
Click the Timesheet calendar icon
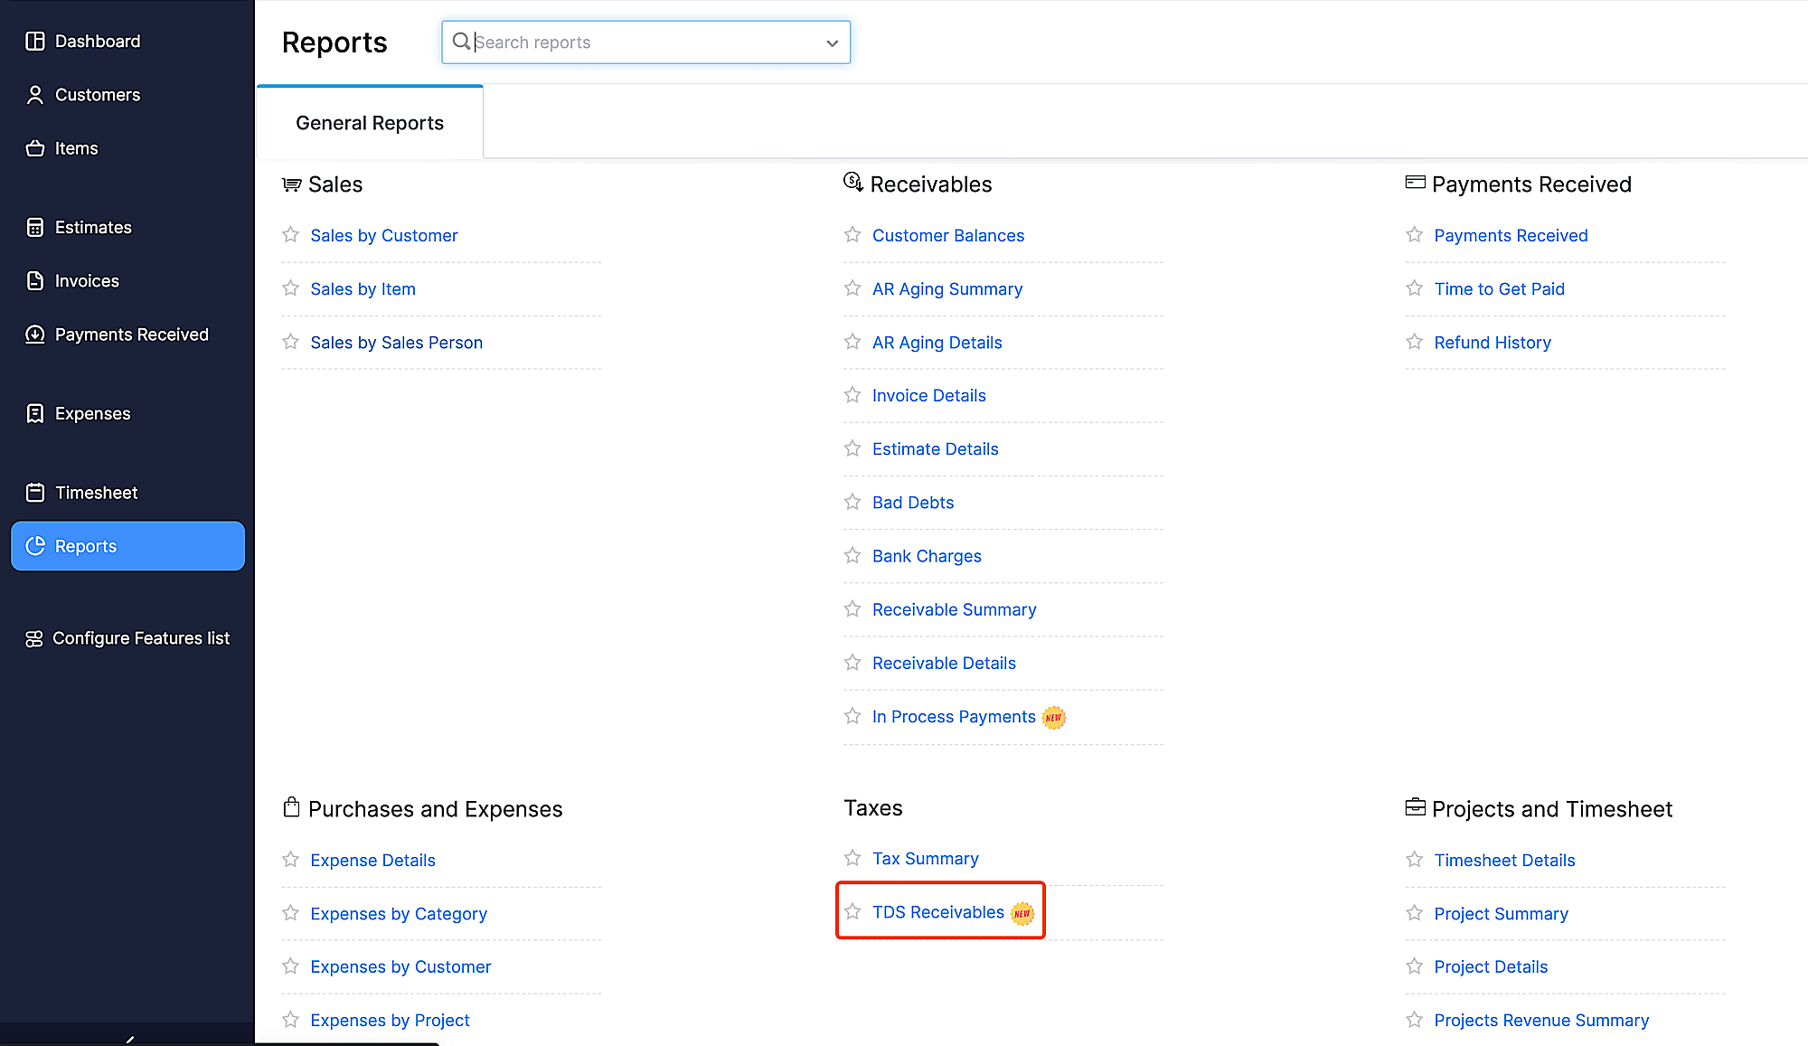click(34, 493)
